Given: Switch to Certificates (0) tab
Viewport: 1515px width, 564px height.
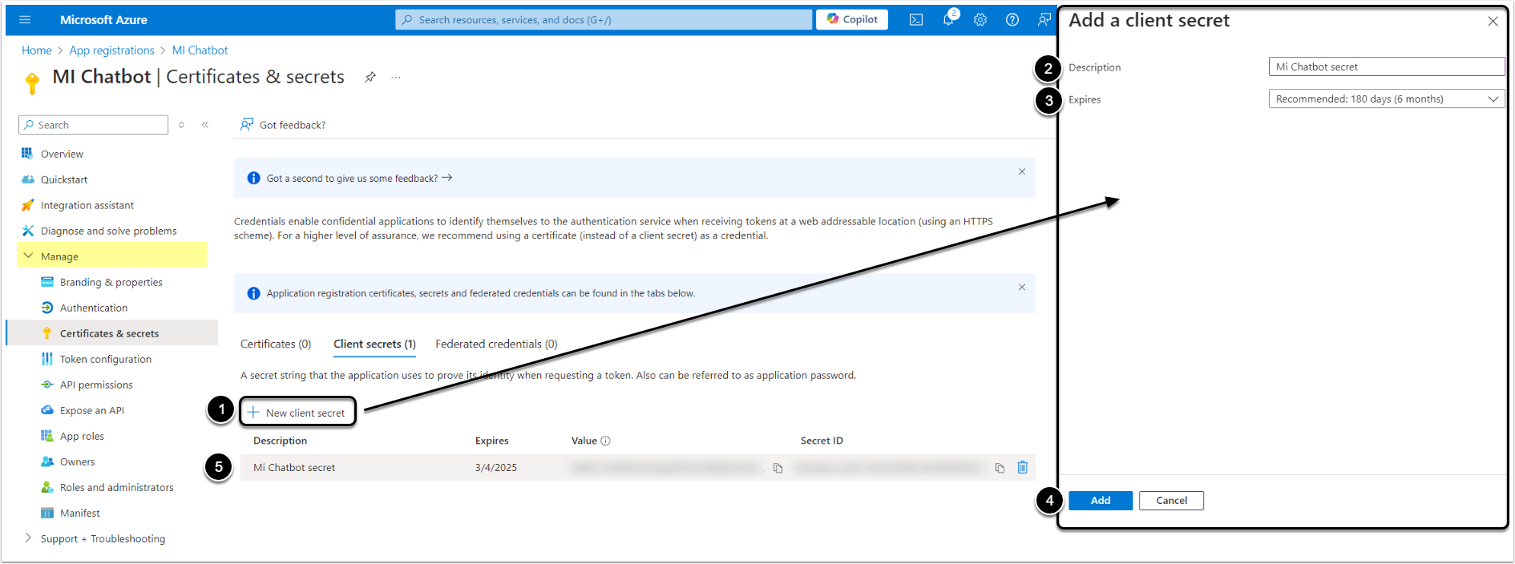Looking at the screenshot, I should (276, 344).
